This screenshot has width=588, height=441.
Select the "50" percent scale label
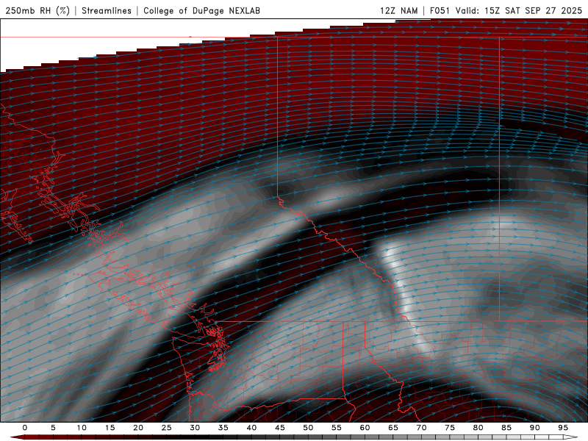click(308, 428)
